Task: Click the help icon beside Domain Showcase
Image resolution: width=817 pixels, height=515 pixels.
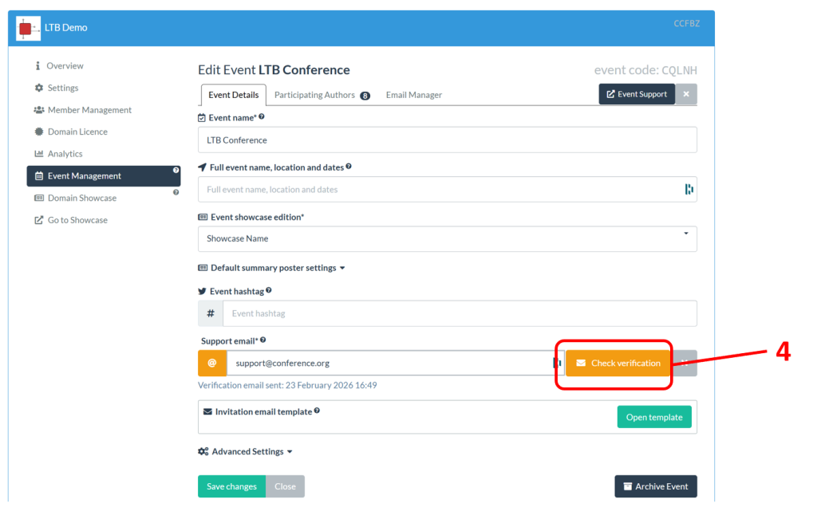Action: (x=176, y=192)
